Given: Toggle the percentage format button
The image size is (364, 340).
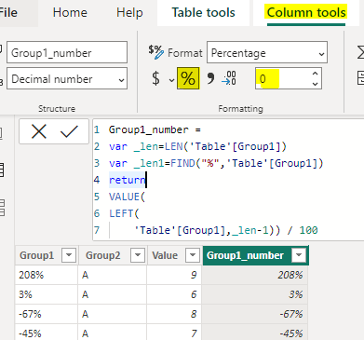Looking at the screenshot, I should pyautogui.click(x=188, y=78).
